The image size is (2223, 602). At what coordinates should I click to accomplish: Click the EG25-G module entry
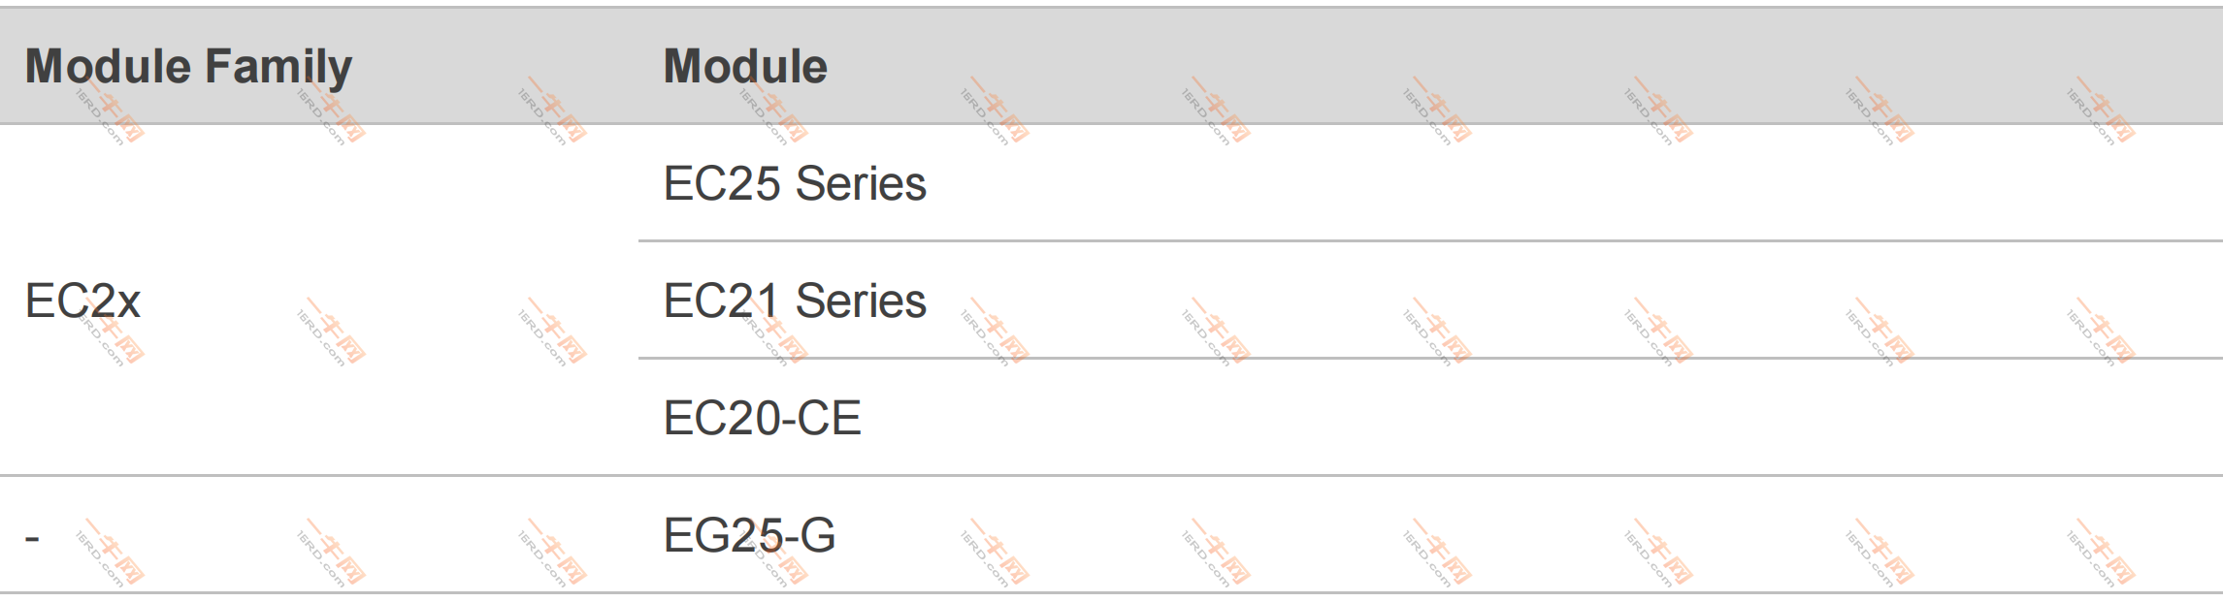pyautogui.click(x=749, y=535)
